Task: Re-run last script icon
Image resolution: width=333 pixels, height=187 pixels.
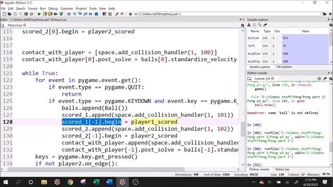Action: pyautogui.click(x=61, y=14)
